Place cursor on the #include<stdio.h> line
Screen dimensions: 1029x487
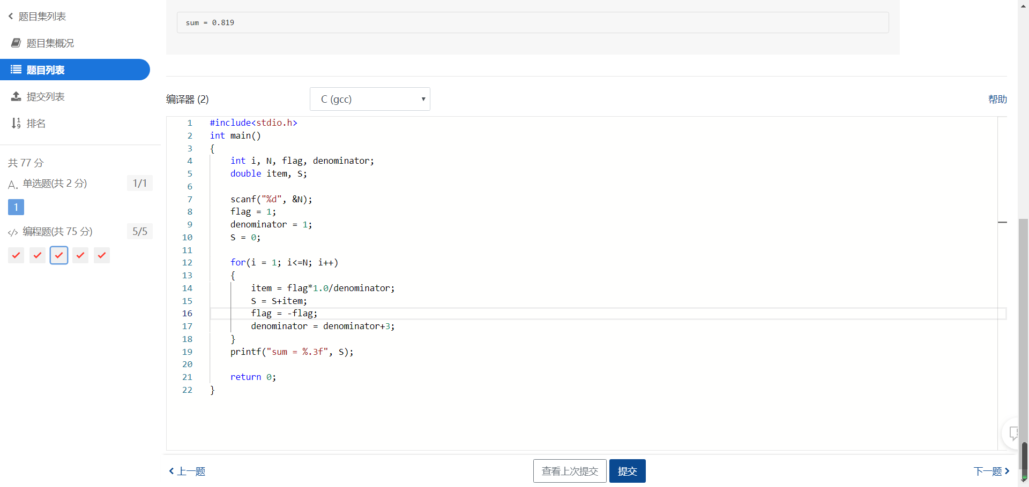[x=253, y=123]
